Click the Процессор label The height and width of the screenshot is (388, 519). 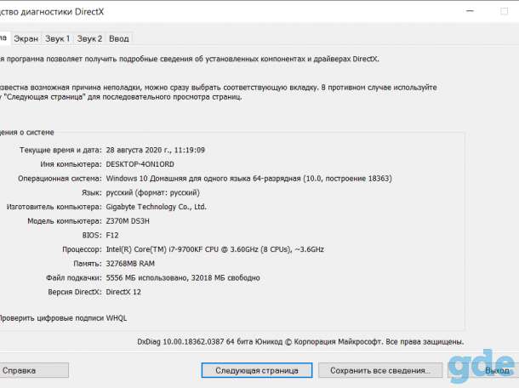[x=82, y=249]
